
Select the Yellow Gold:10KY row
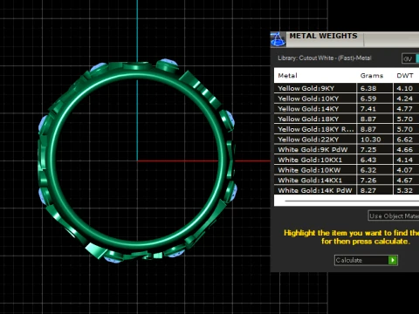coord(347,99)
